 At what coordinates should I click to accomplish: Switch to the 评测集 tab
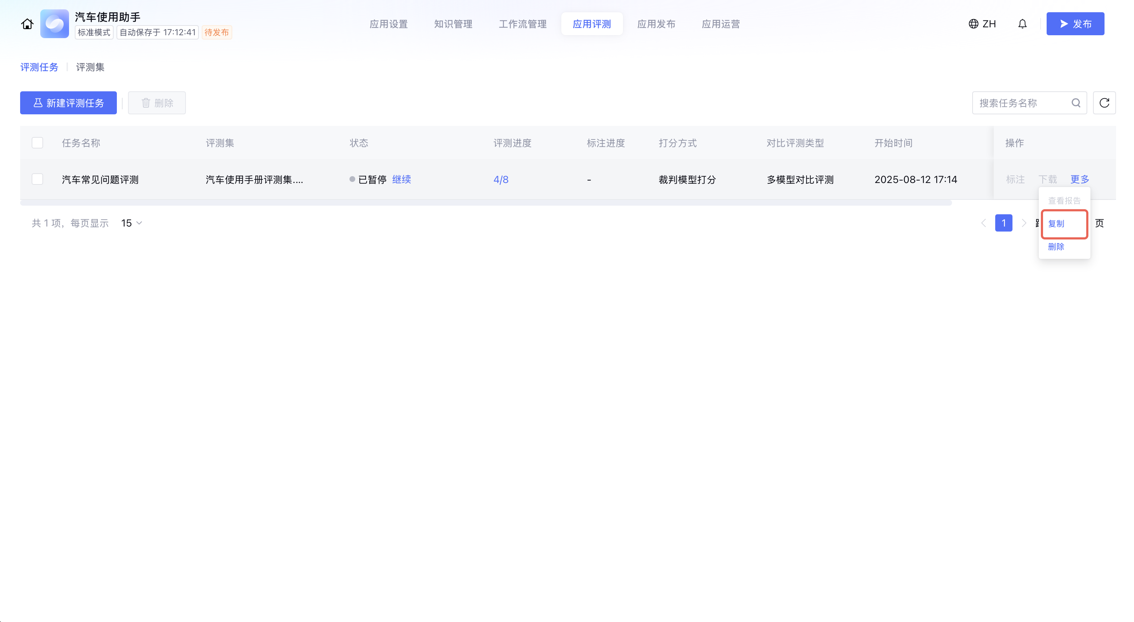pyautogui.click(x=90, y=67)
